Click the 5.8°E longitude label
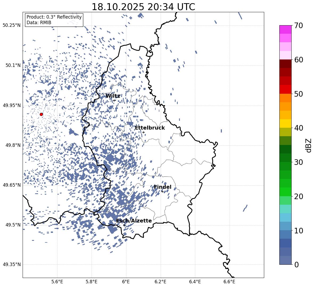The width and height of the screenshot is (315, 287). point(92,282)
